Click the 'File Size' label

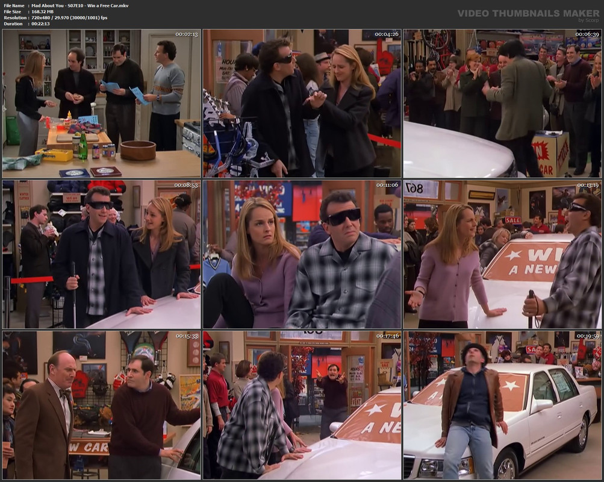pyautogui.click(x=13, y=11)
